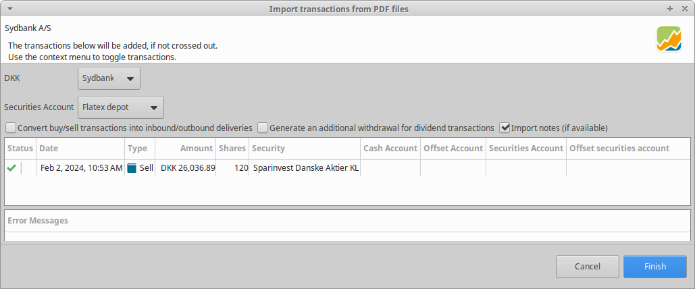Click the green checkmark status icon

point(11,168)
